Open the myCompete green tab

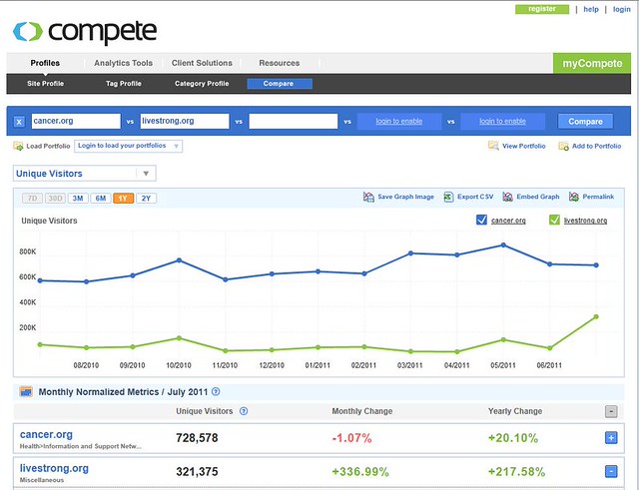(592, 64)
